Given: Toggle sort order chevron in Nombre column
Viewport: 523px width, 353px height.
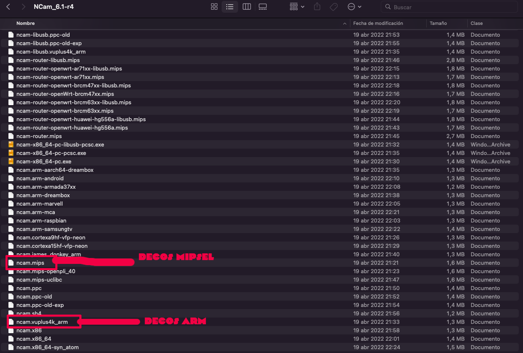Looking at the screenshot, I should pyautogui.click(x=345, y=23).
